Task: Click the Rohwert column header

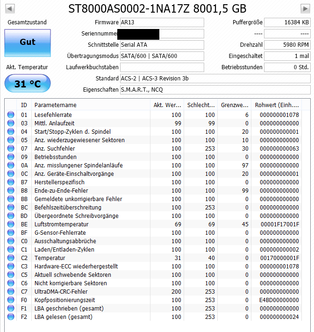Action: (276, 105)
